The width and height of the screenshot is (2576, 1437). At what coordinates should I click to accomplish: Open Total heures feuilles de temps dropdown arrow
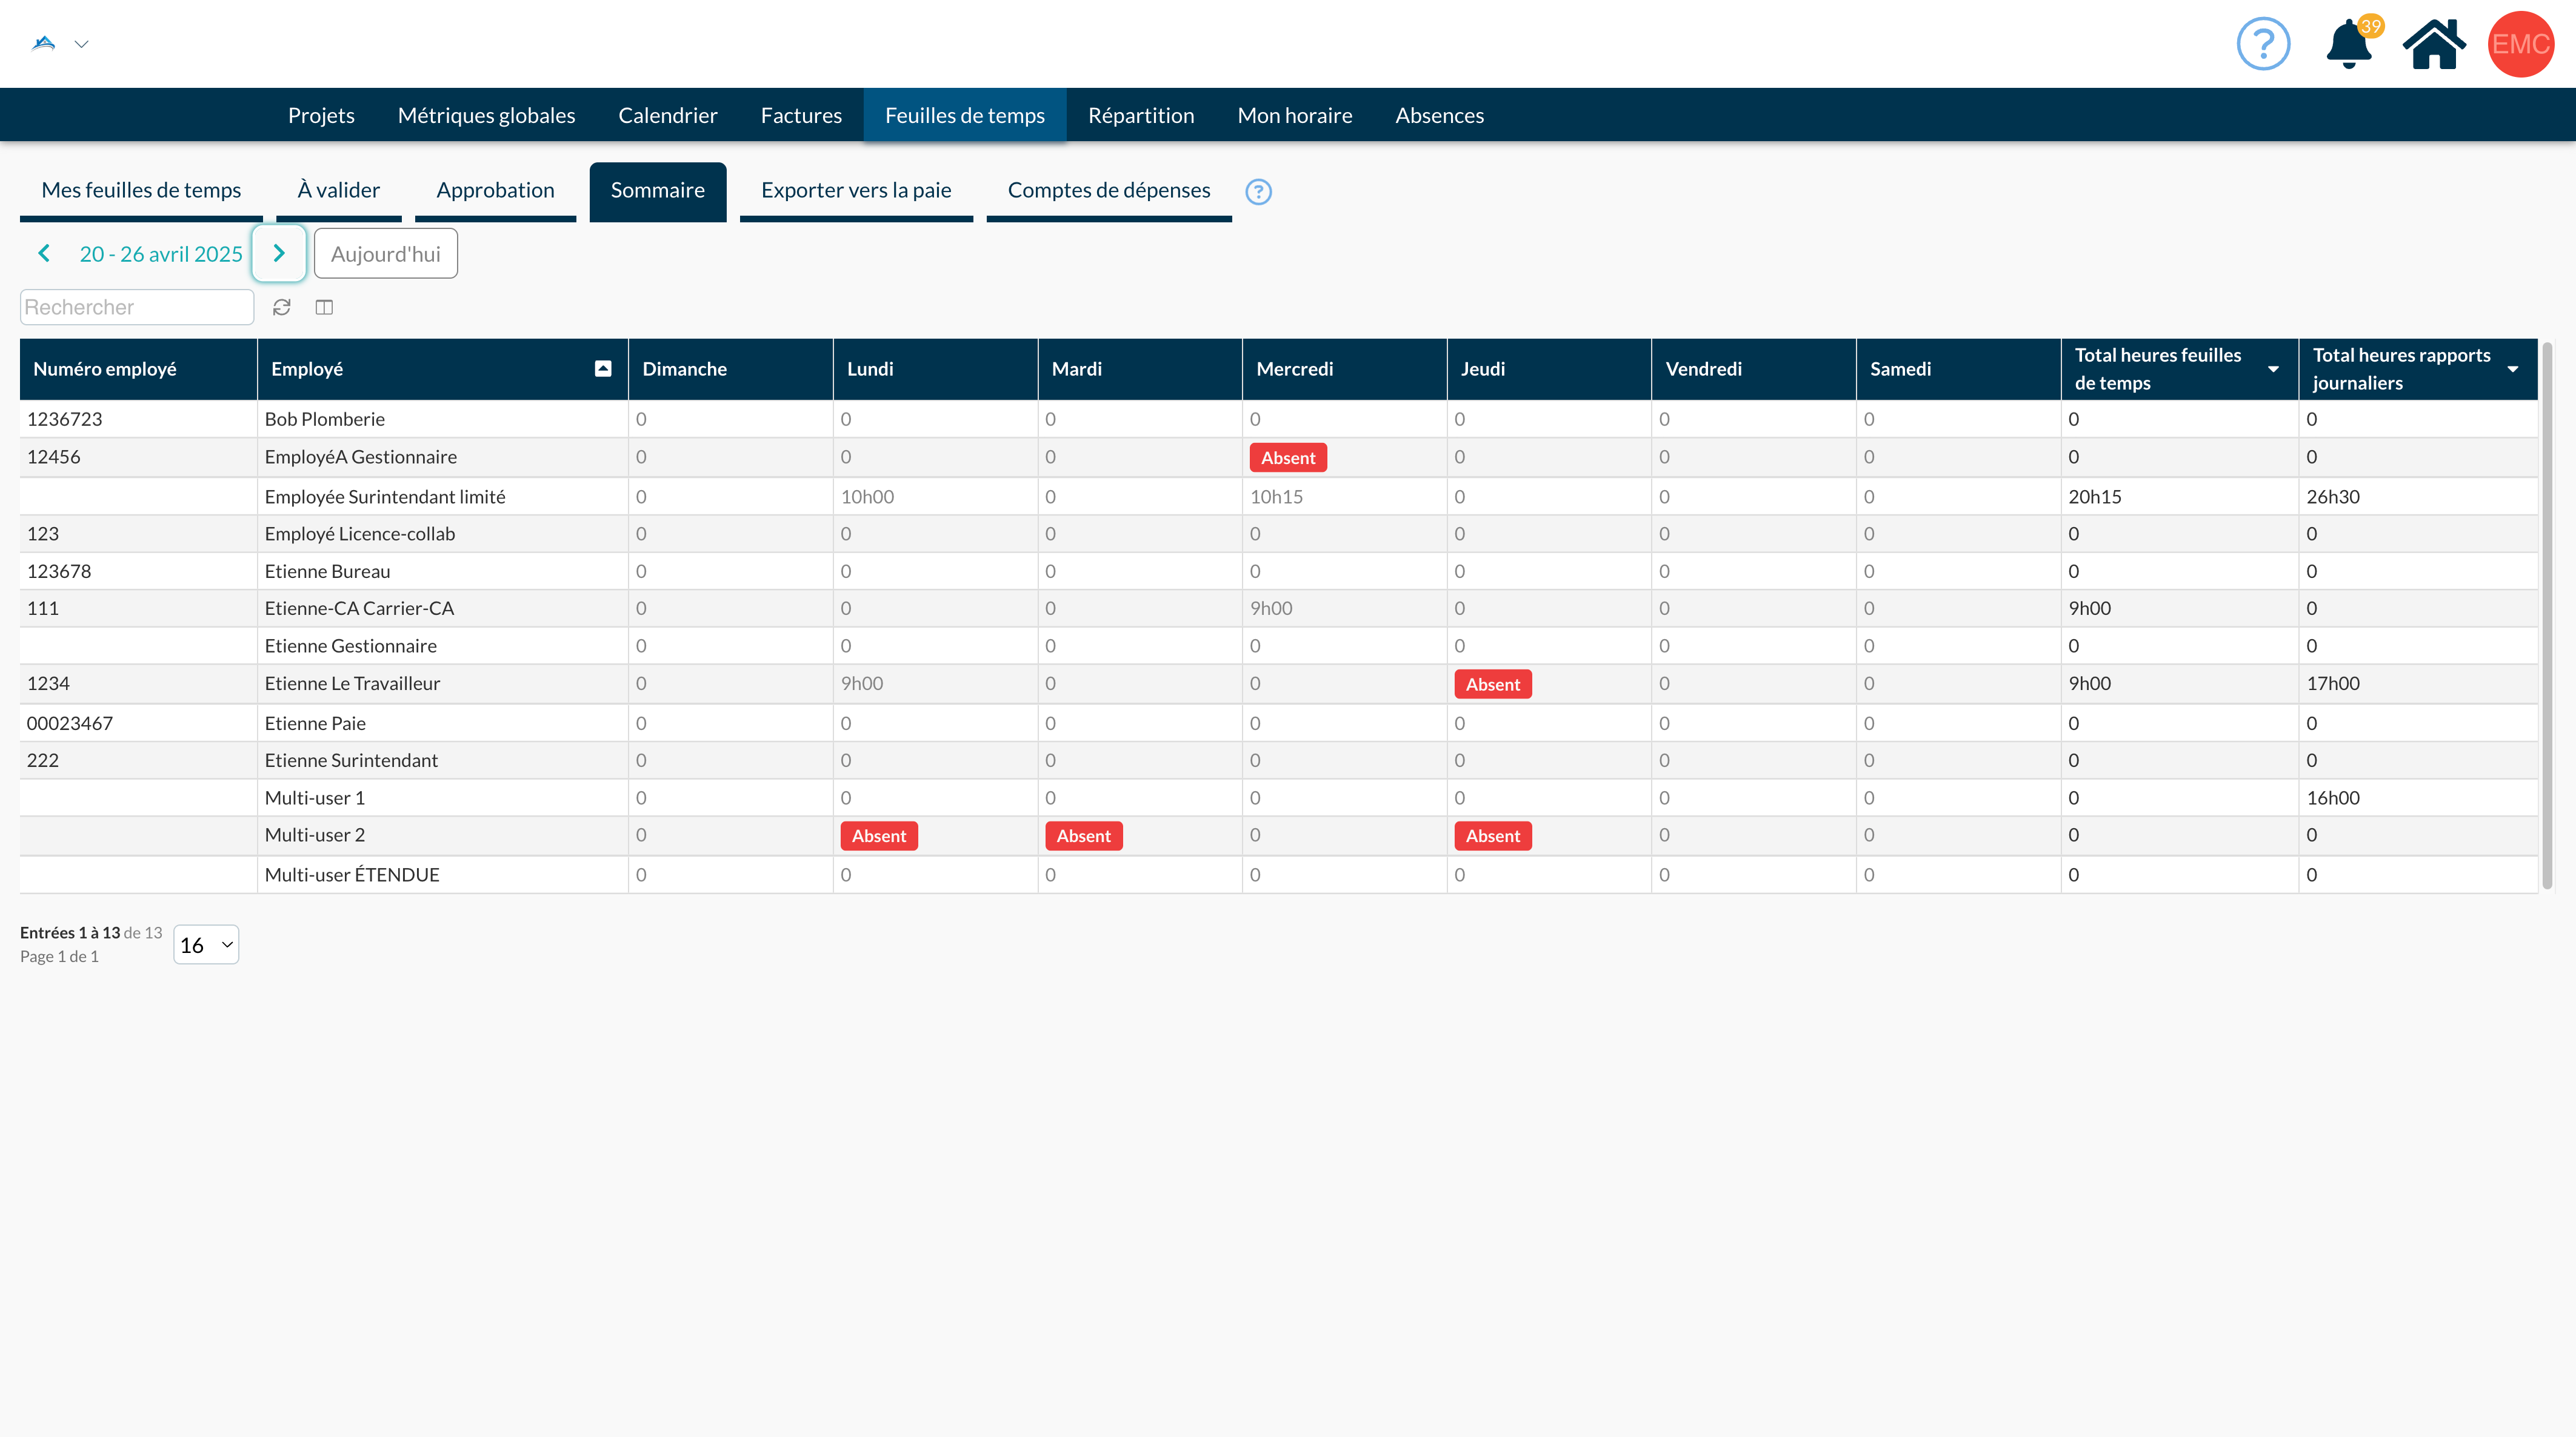click(x=2273, y=370)
